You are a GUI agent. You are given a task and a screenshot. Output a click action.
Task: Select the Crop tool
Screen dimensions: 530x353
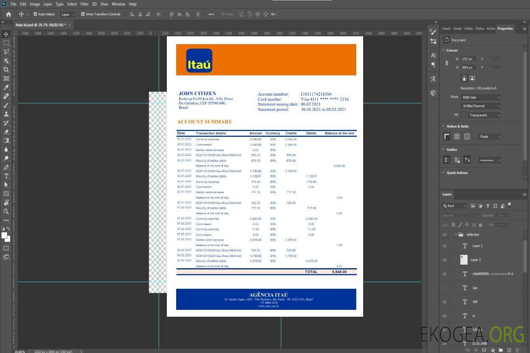pos(6,70)
